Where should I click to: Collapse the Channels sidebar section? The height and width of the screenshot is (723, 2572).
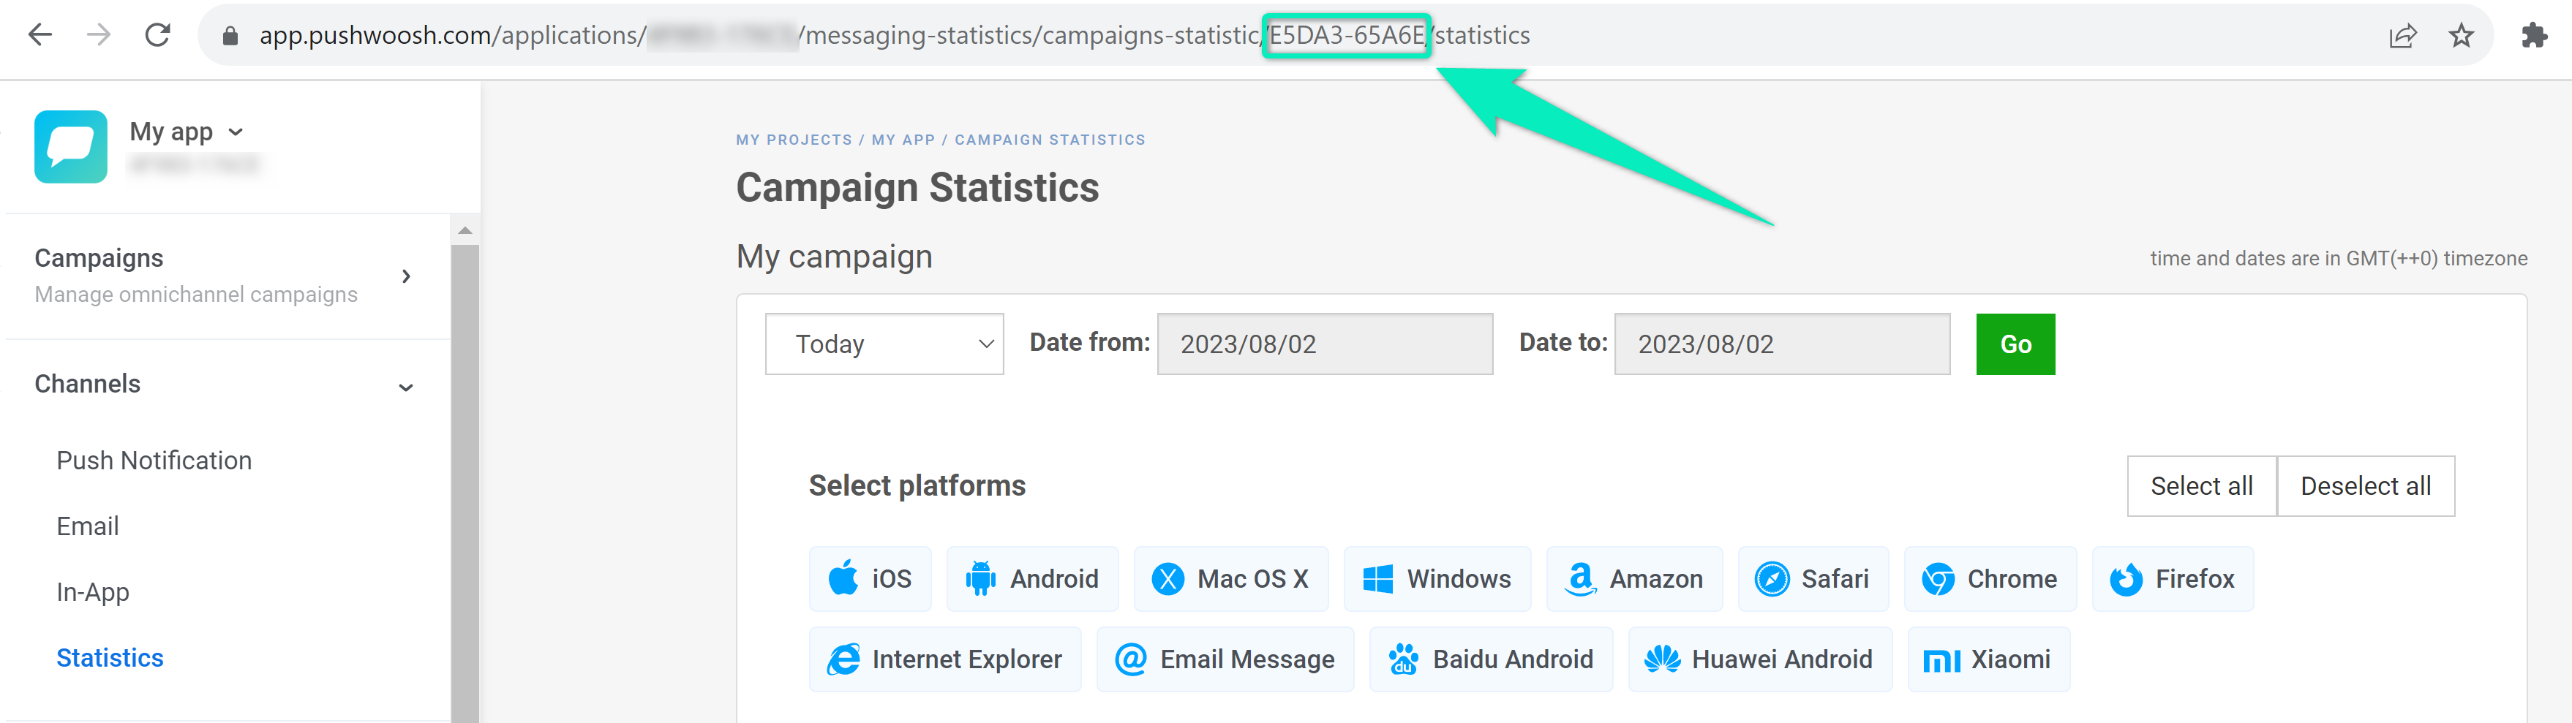coord(405,386)
